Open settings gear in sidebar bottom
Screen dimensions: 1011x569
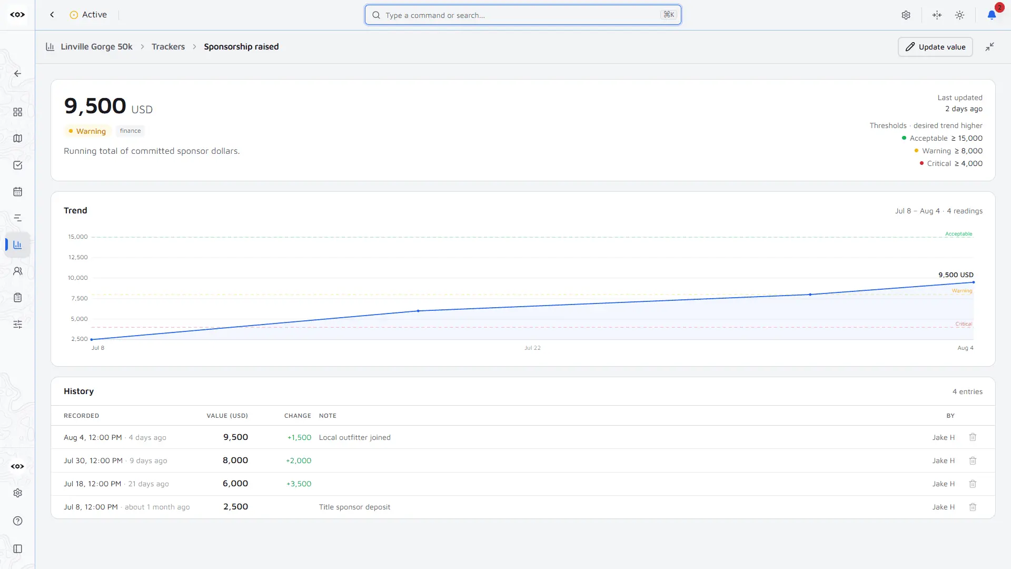17,493
